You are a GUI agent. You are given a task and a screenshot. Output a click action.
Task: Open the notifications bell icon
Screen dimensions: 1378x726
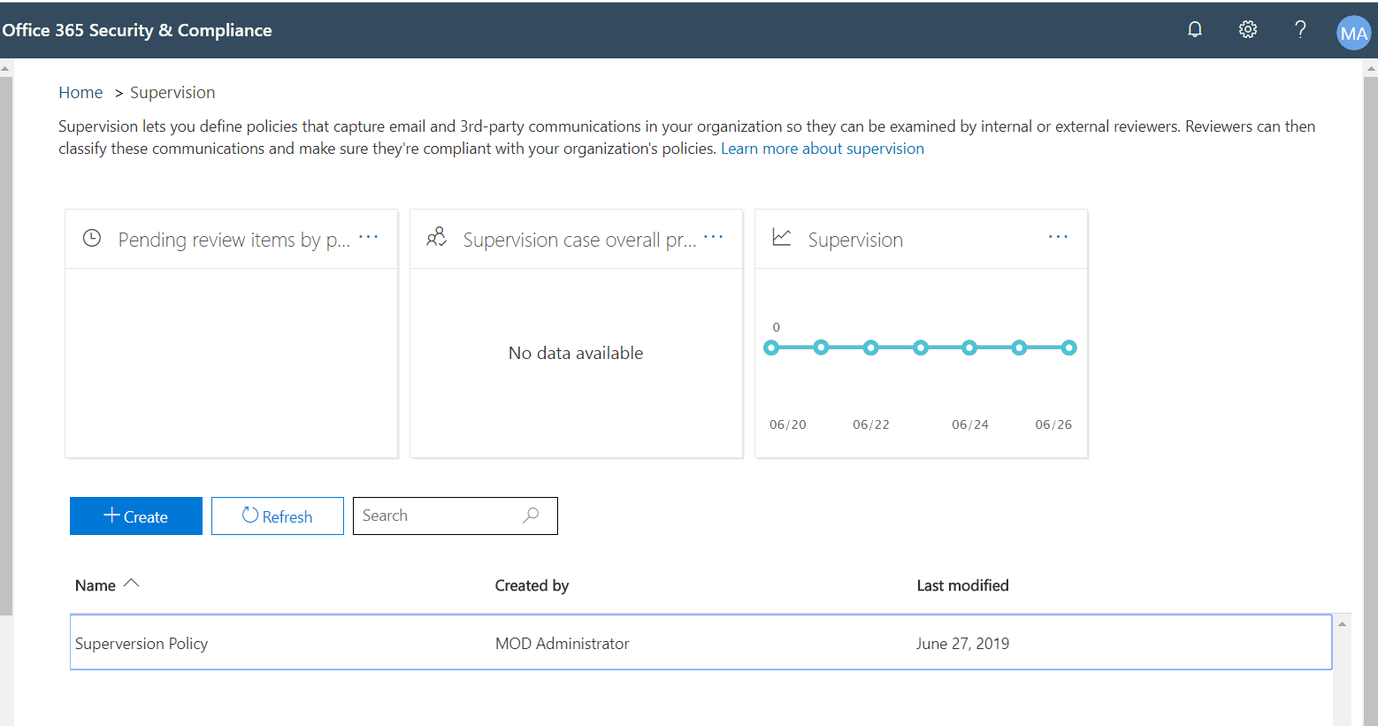[1194, 29]
